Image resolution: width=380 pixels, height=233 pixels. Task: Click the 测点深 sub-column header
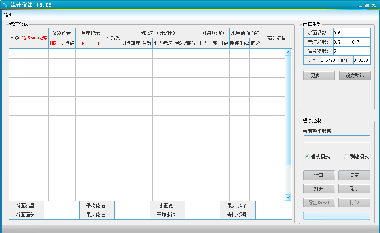click(68, 43)
